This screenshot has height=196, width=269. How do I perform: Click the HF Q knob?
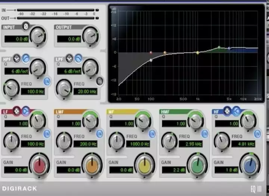pos(248,121)
